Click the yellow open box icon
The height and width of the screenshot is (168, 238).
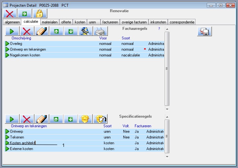click(x=85, y=119)
